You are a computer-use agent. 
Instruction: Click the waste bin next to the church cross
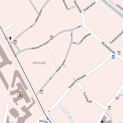click(15, 42)
